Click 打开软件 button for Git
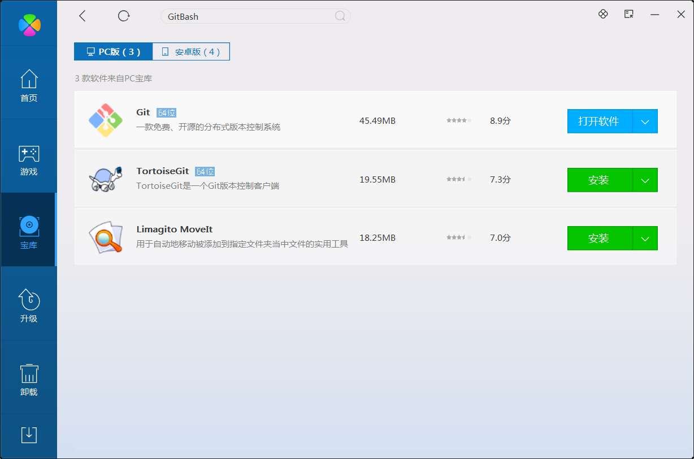Image resolution: width=694 pixels, height=459 pixels. (600, 121)
